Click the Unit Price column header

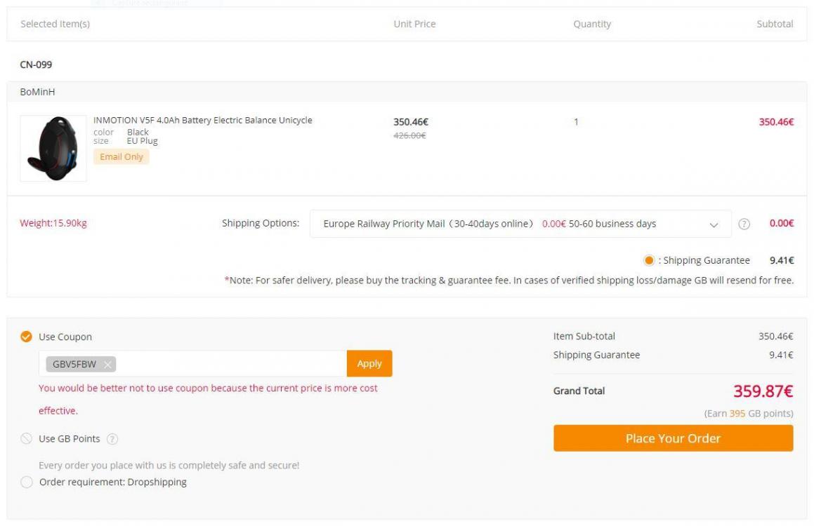[x=414, y=24]
